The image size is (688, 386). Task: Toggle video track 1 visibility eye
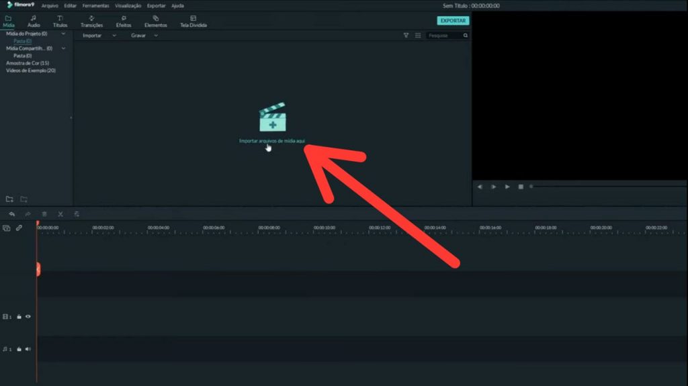pyautogui.click(x=28, y=316)
